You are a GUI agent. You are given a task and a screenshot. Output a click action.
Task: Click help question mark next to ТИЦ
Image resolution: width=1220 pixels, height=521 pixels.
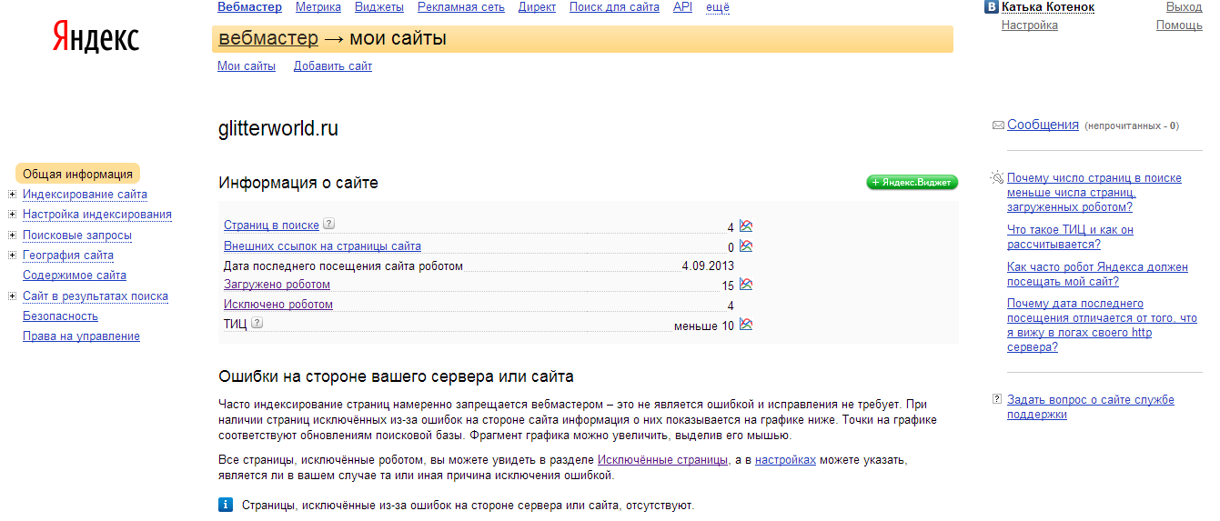(x=257, y=324)
